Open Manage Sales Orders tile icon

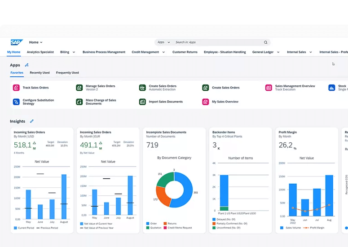tap(79, 88)
